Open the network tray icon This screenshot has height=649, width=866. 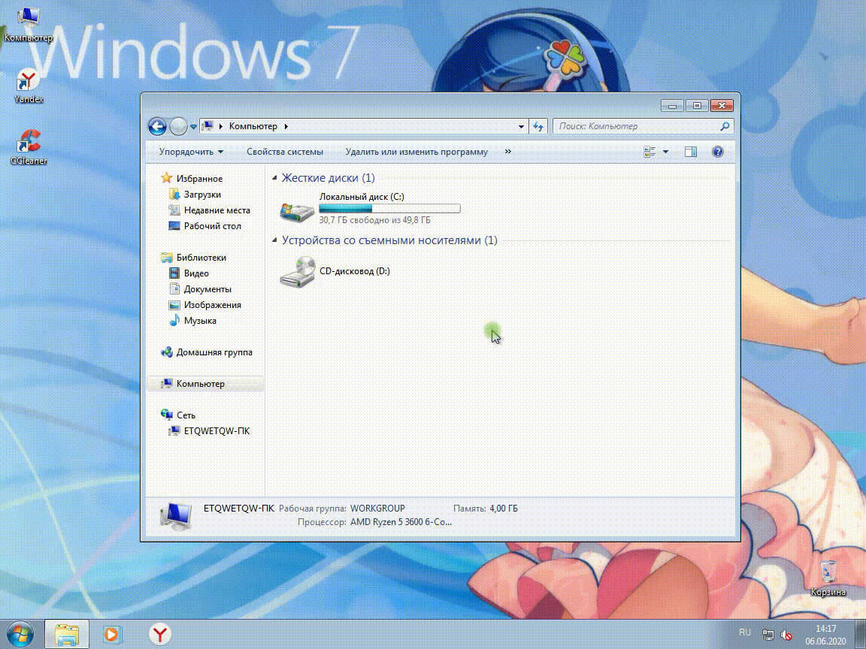768,635
